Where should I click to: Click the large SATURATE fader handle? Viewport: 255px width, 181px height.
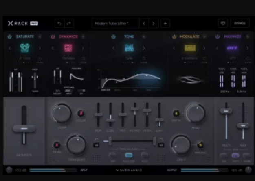tap(24, 129)
